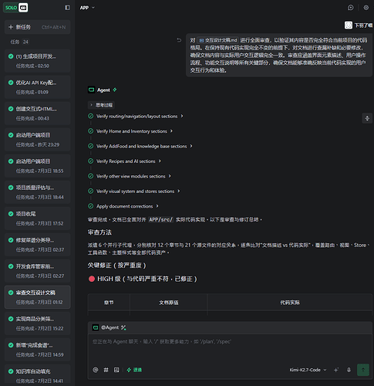Open task 创建交互式HTML...
The height and width of the screenshot is (386, 374).
tap(37, 113)
